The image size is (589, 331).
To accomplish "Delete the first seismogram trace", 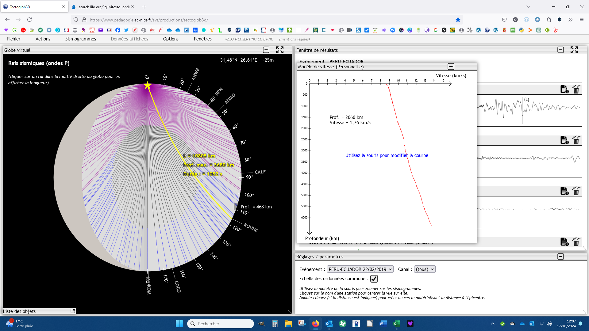I will (x=576, y=89).
